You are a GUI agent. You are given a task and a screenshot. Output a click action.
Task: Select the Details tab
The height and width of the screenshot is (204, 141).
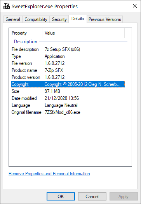tap(78, 19)
